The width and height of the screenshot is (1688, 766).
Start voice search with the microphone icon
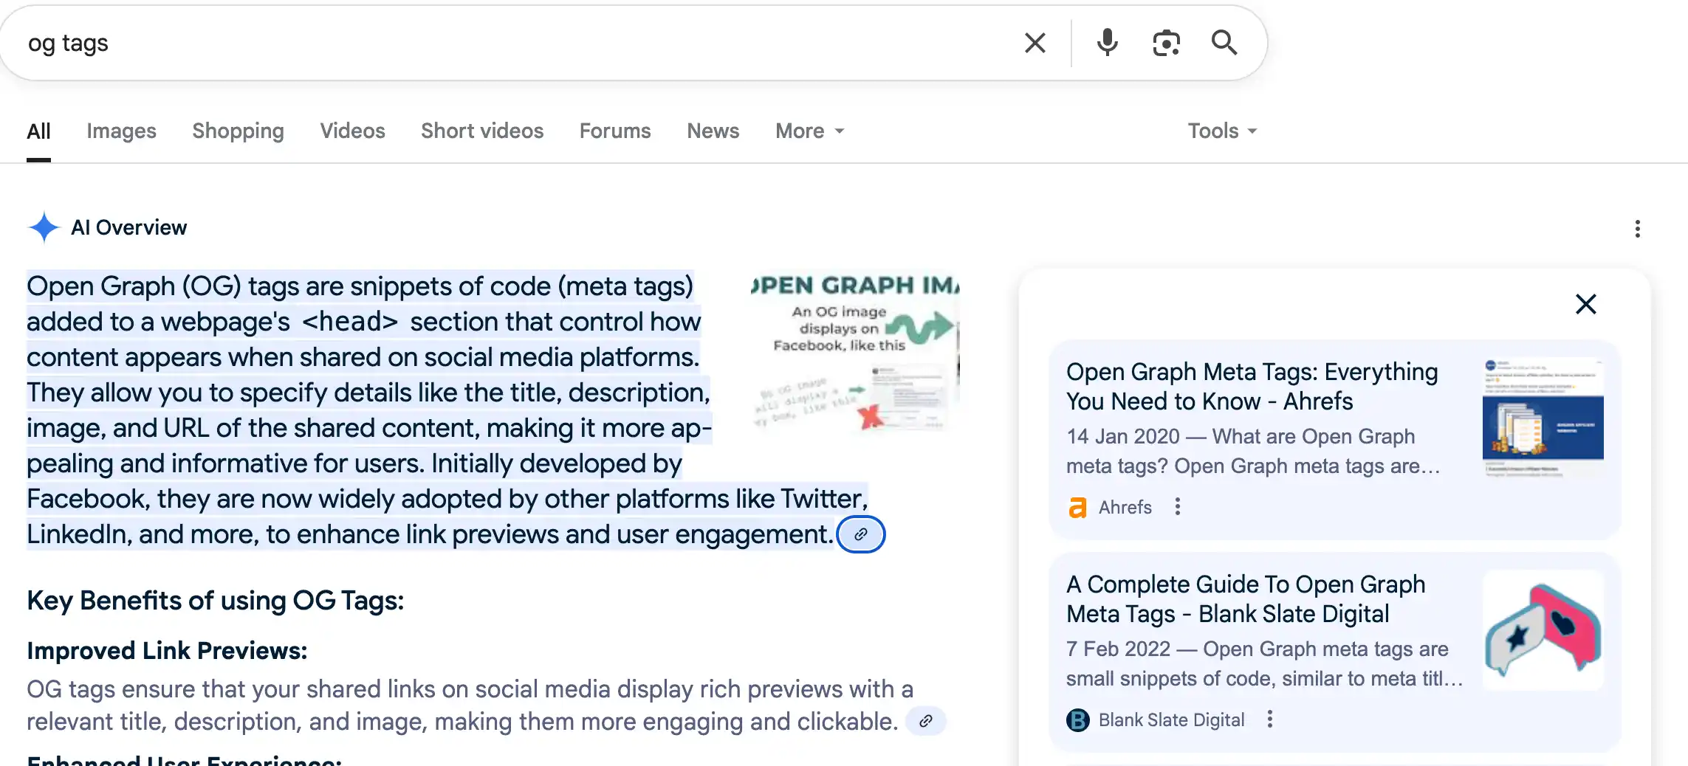pyautogui.click(x=1107, y=43)
